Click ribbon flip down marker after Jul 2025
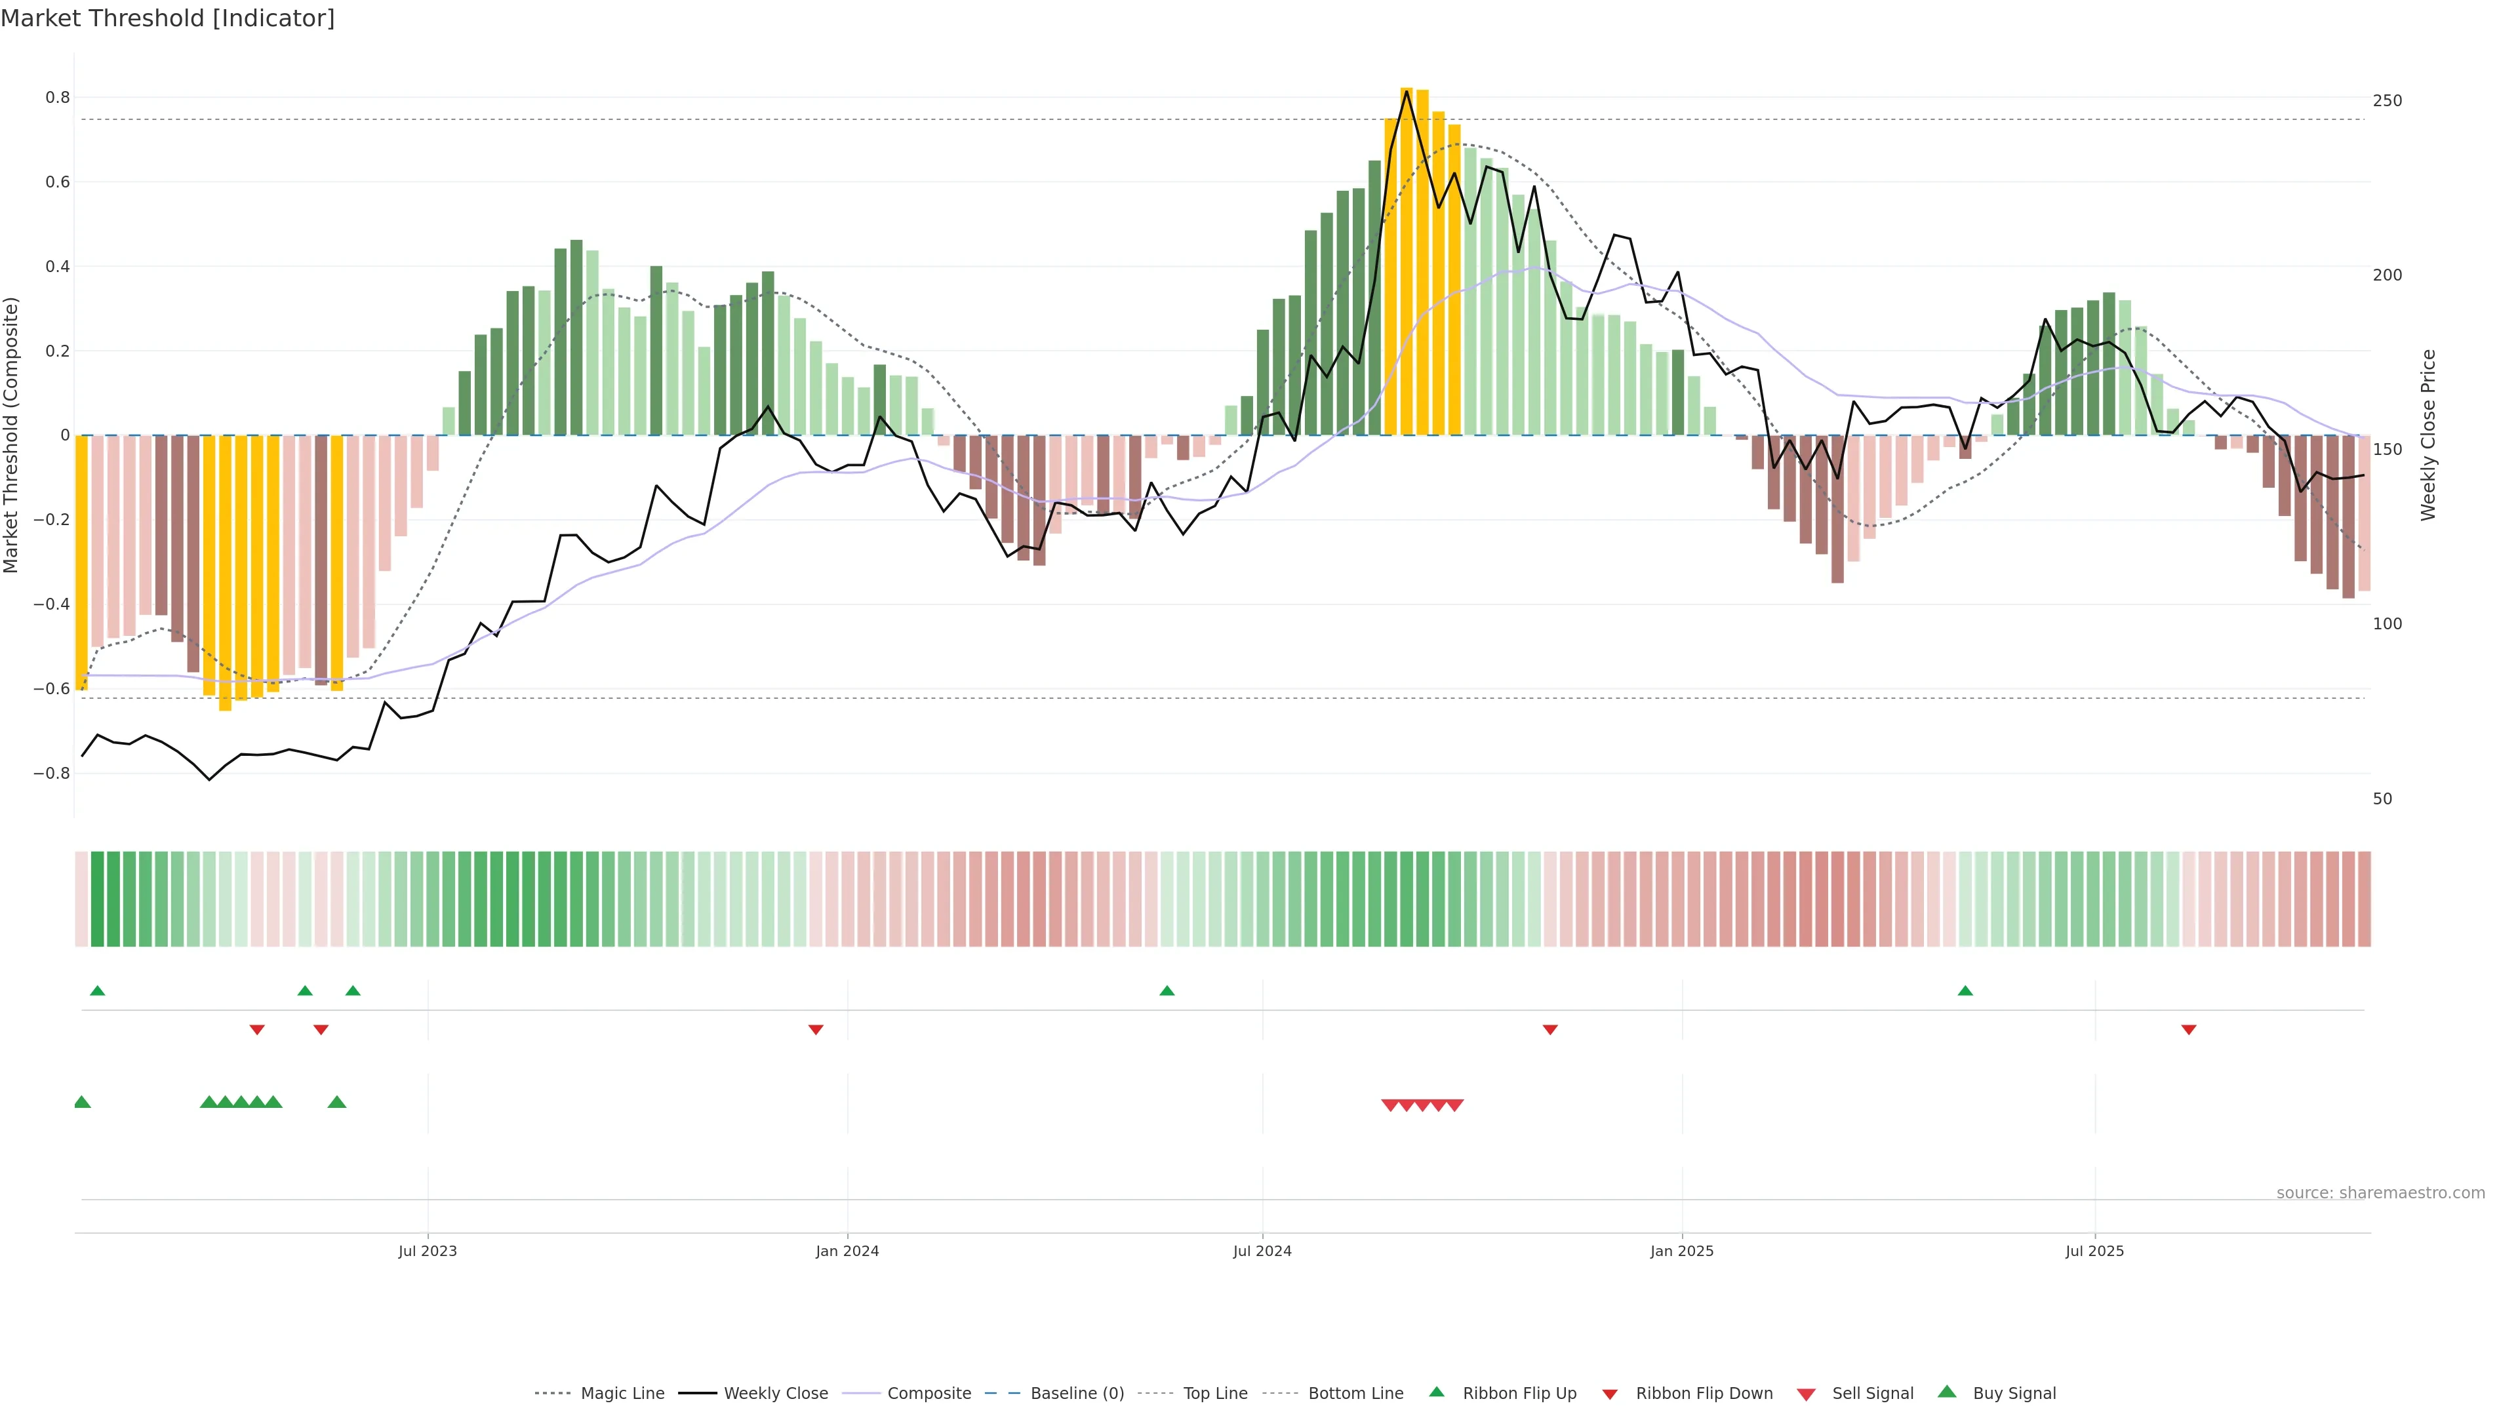The image size is (2518, 1416). coord(2189,1029)
